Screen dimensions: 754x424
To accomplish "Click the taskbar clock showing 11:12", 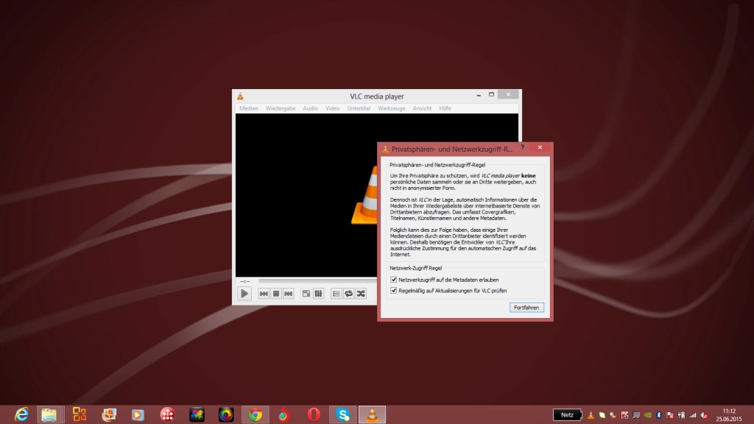I will coord(729,415).
